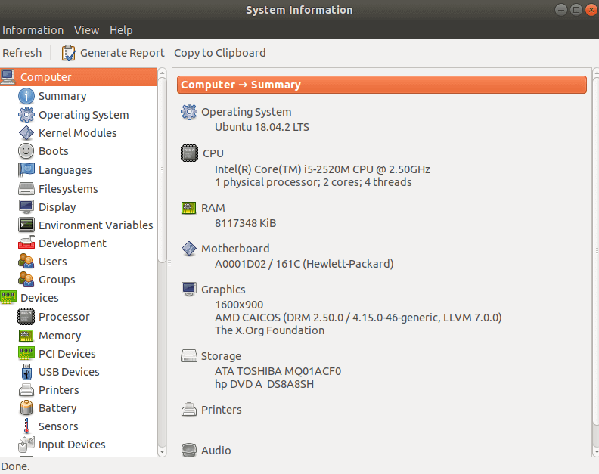The image size is (599, 474).
Task: Open the Operating System tree entry
Action: point(83,115)
